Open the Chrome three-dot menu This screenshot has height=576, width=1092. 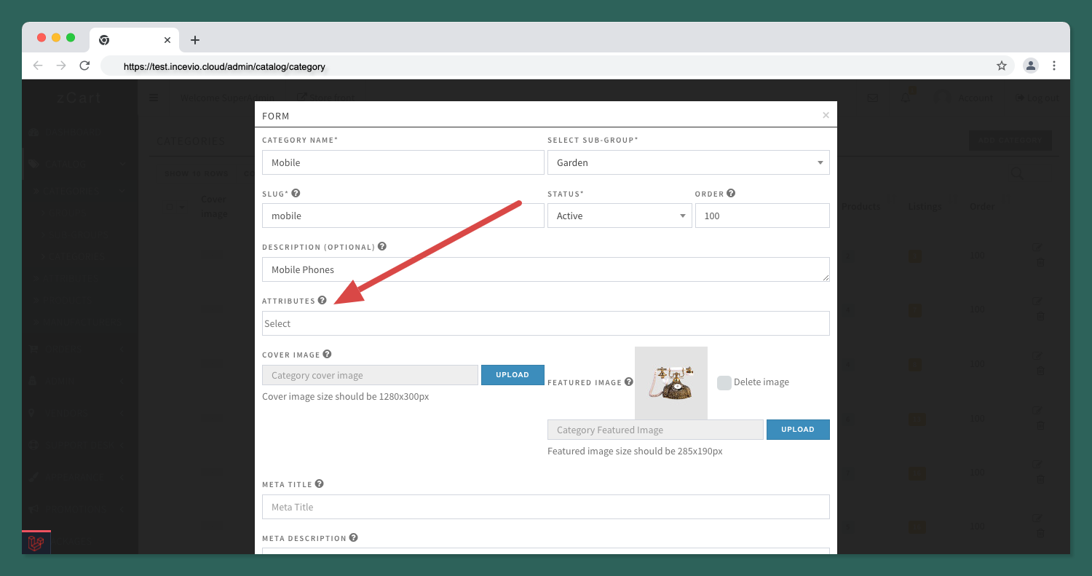click(x=1054, y=66)
